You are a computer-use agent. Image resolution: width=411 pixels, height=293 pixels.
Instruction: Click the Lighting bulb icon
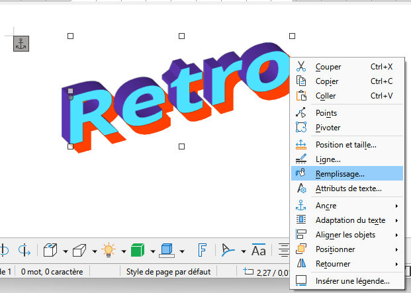coord(109,250)
